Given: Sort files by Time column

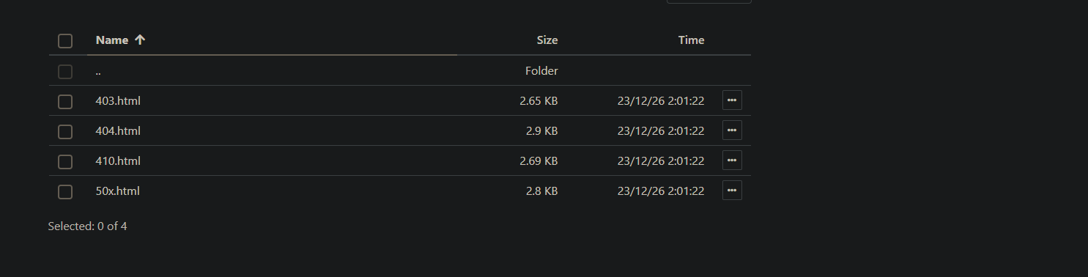Looking at the screenshot, I should pos(691,40).
